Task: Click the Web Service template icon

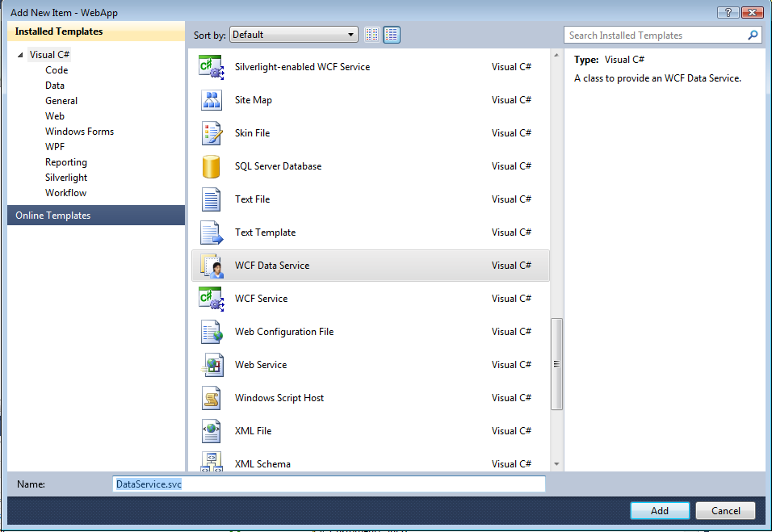Action: tap(212, 365)
